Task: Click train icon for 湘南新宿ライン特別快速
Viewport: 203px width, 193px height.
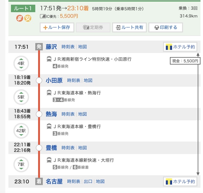Action: click(49, 59)
